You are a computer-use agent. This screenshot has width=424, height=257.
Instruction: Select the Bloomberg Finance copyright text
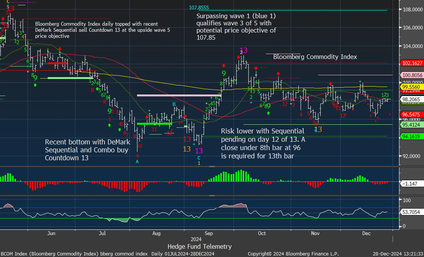[x=293, y=254]
